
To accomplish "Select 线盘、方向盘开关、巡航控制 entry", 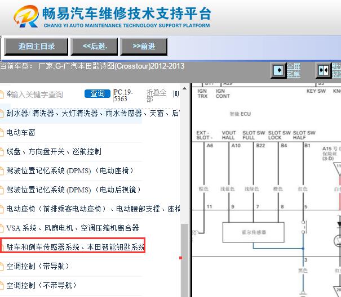I will tap(54, 151).
